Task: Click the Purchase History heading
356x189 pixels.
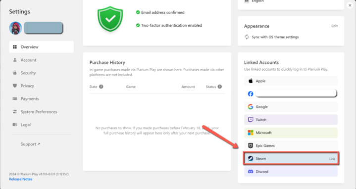Action: [107, 62]
